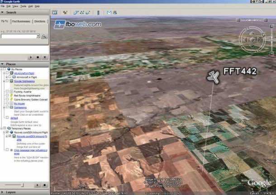Toggle the sidebar panel toolbar icon
Screen dimensions: 276x195
pos(55,12)
